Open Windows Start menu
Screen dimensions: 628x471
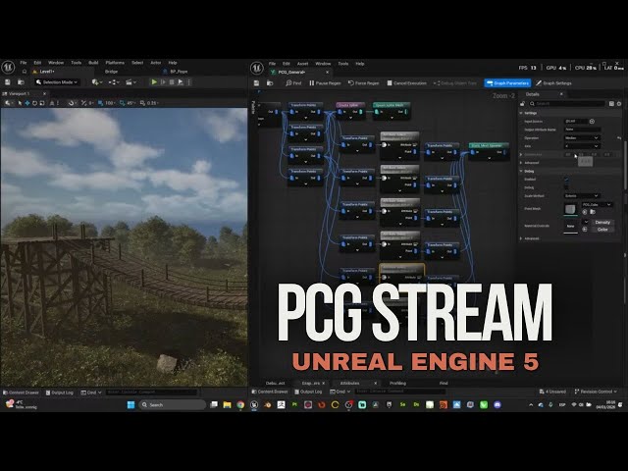tap(131, 405)
